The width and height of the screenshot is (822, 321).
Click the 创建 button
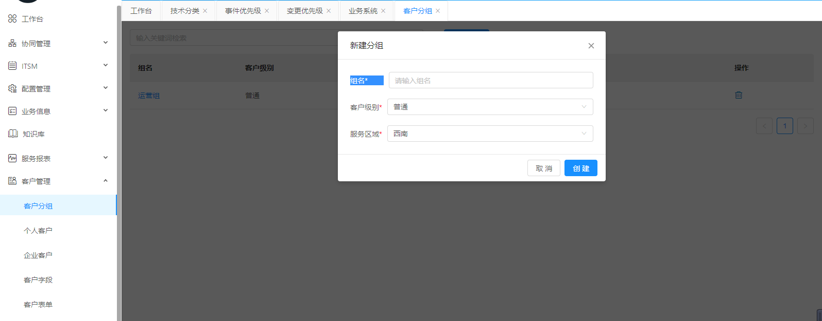pos(580,168)
